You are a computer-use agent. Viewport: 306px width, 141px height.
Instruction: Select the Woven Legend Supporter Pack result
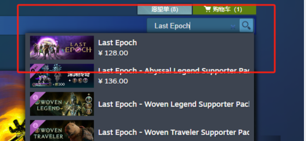point(140,104)
